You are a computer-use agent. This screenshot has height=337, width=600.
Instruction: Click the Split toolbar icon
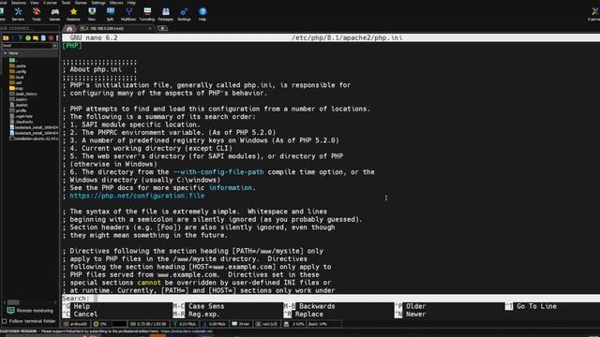coord(111,14)
